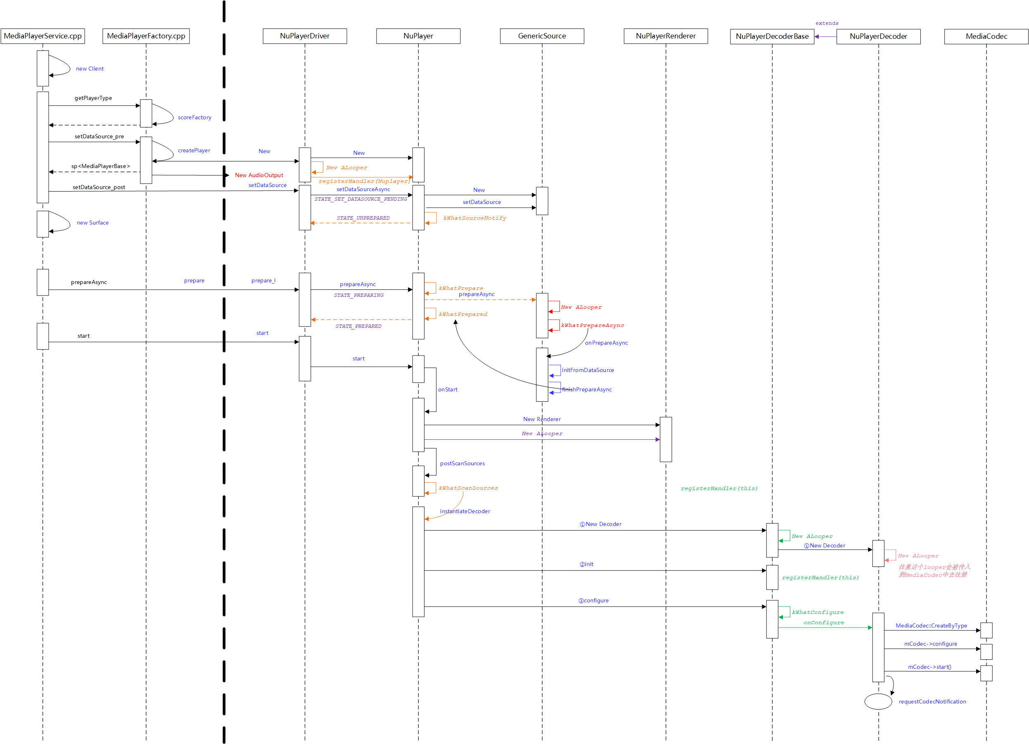1029x744 pixels.
Task: Select the 'postScanSources' label
Action: point(462,463)
